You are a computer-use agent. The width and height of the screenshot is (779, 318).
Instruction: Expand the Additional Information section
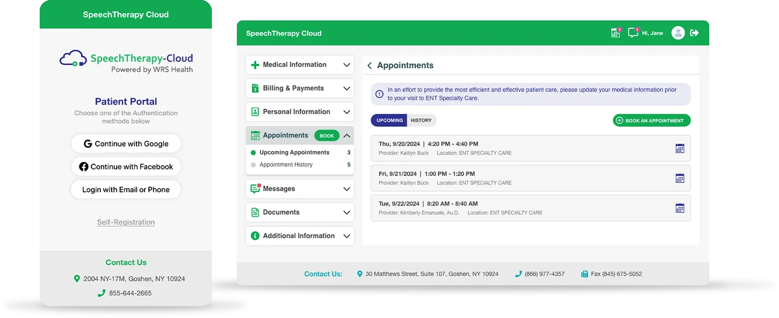point(347,236)
